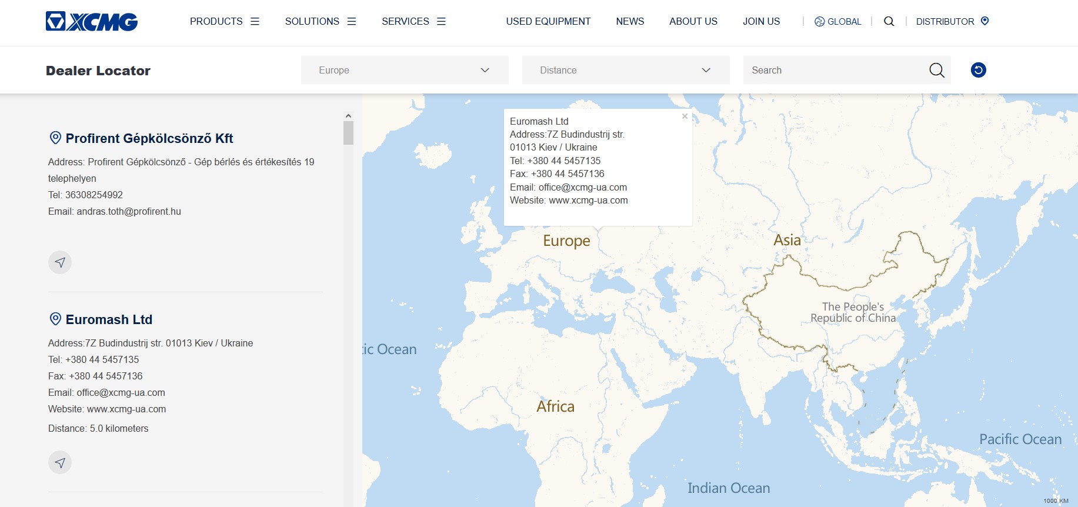Click the XCMG logo
The image size is (1078, 507).
(x=92, y=22)
